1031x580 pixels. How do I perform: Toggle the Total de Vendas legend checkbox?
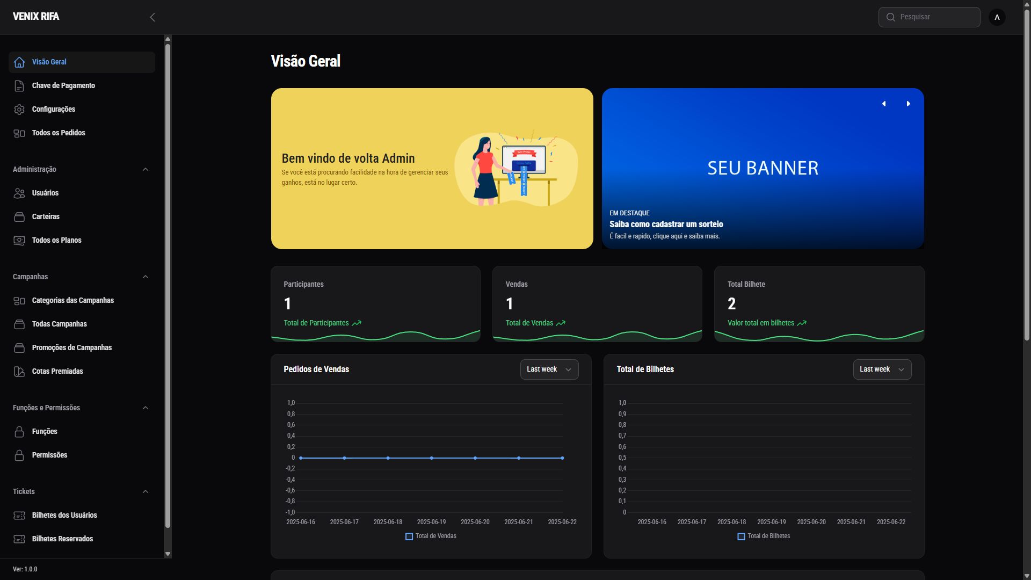(409, 536)
